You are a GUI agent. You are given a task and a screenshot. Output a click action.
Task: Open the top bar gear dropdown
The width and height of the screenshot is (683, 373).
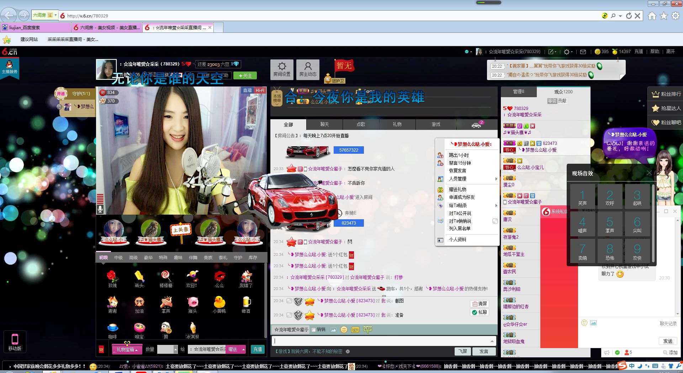click(568, 52)
